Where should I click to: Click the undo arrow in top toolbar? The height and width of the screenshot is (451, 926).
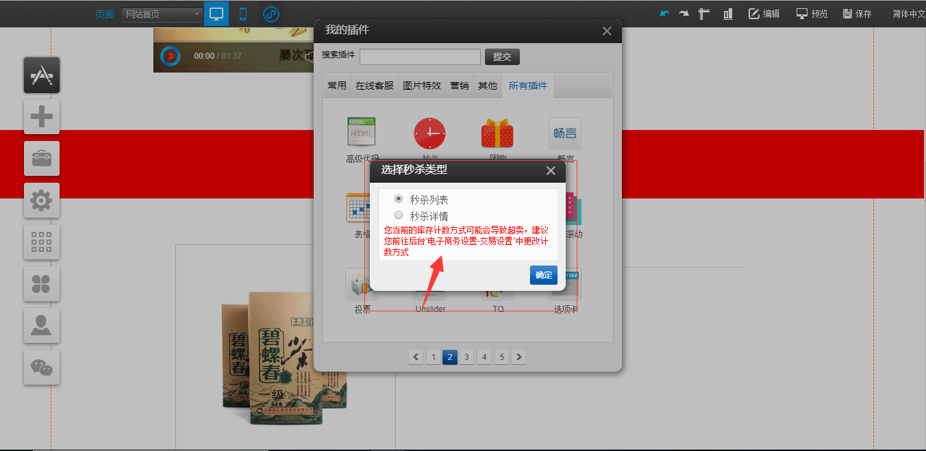coord(664,14)
